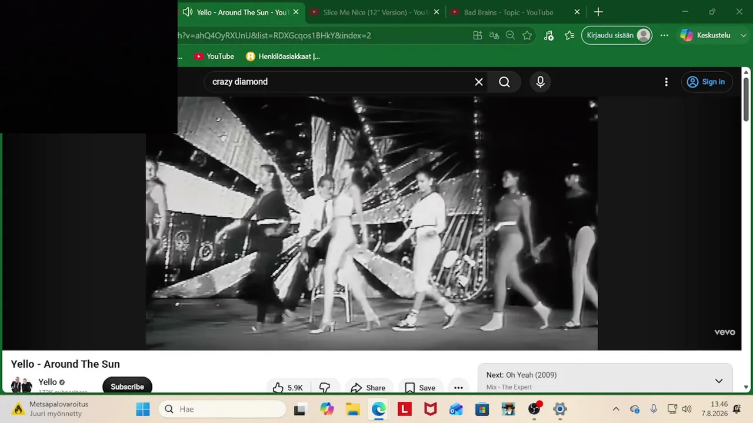The width and height of the screenshot is (753, 423).
Task: Add this page to browser favorites
Action: tap(527, 35)
